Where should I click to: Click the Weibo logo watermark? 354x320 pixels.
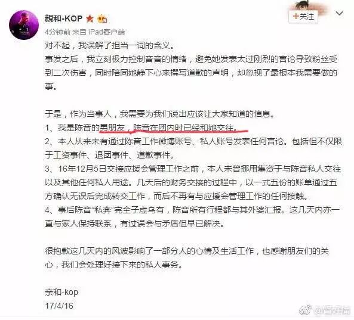305,310
